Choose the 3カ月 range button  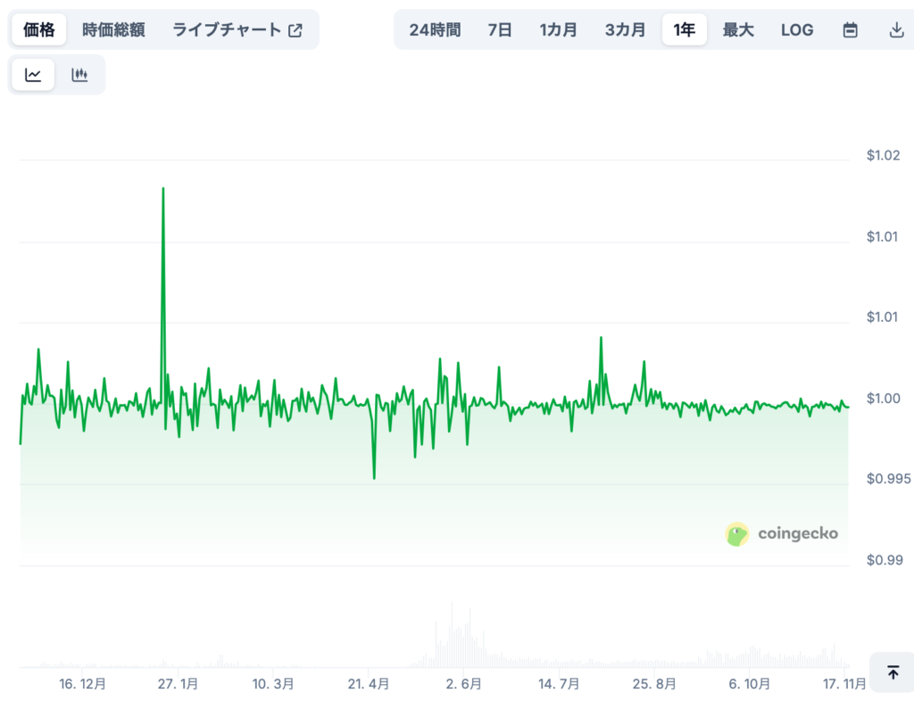pos(624,29)
